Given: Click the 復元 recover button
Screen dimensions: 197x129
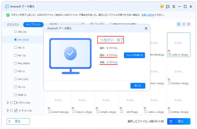Looking at the screenshot, I should click(179, 121).
